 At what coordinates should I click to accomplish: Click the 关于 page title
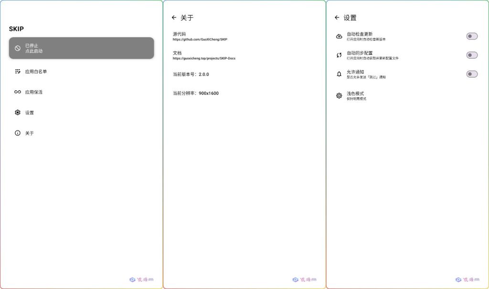tap(187, 18)
